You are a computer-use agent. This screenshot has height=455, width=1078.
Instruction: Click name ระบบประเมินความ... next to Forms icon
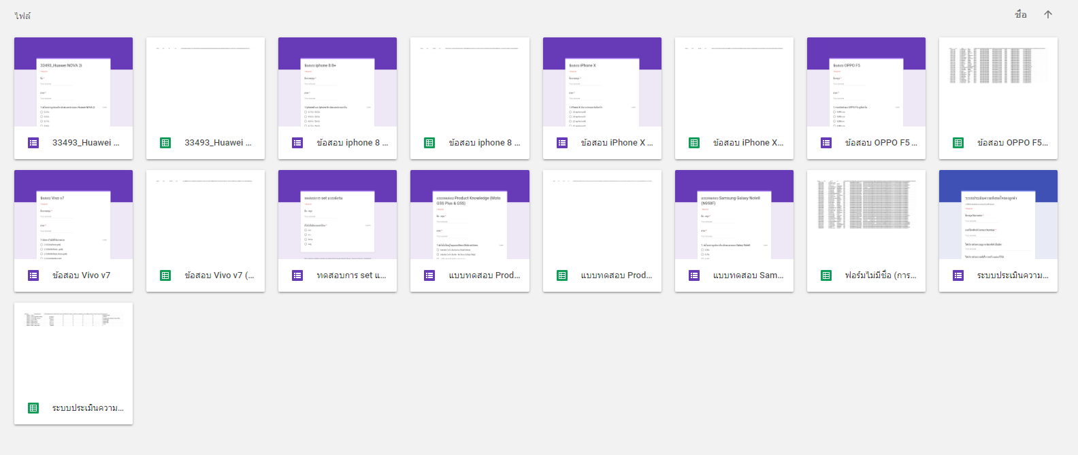pos(1013,275)
